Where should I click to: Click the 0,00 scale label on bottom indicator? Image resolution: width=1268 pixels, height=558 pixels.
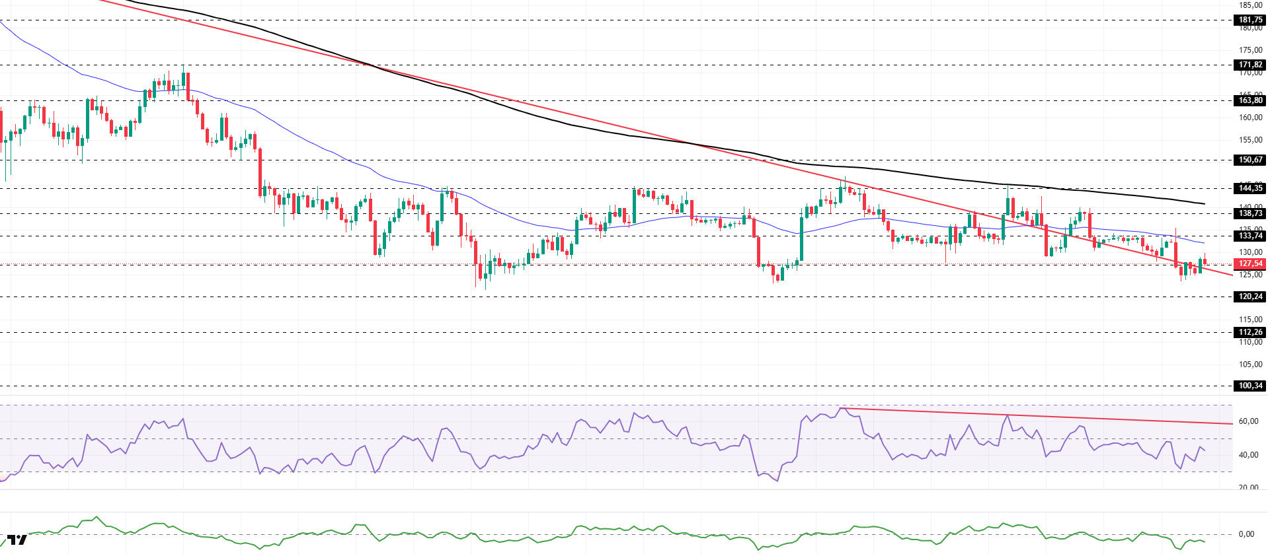[1246, 534]
